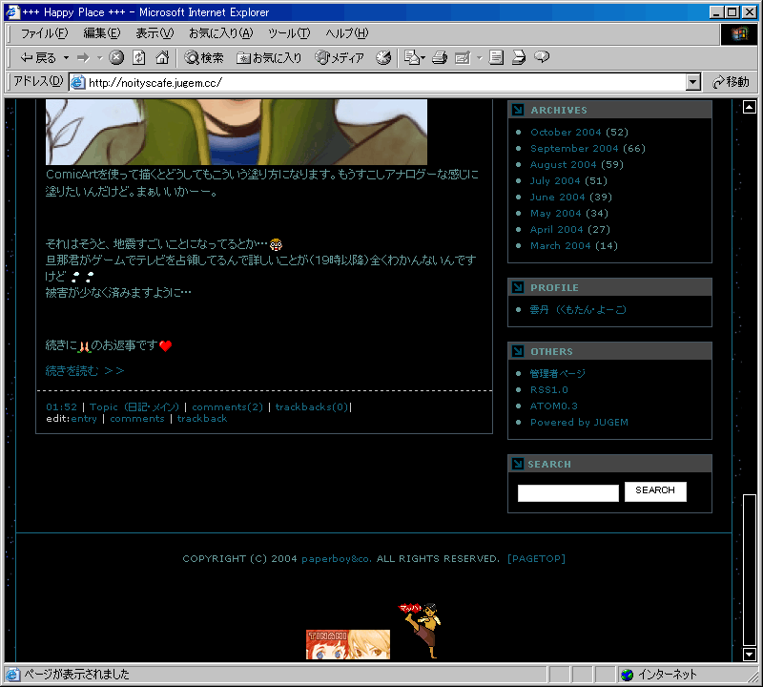Open the 管理者ページ admin link
Image resolution: width=763 pixels, height=687 pixels.
(558, 373)
